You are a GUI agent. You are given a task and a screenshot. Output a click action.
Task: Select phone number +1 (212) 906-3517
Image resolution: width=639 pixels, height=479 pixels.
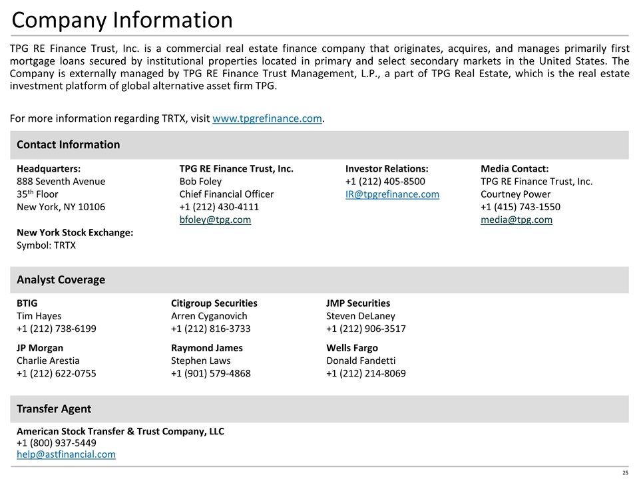point(366,329)
